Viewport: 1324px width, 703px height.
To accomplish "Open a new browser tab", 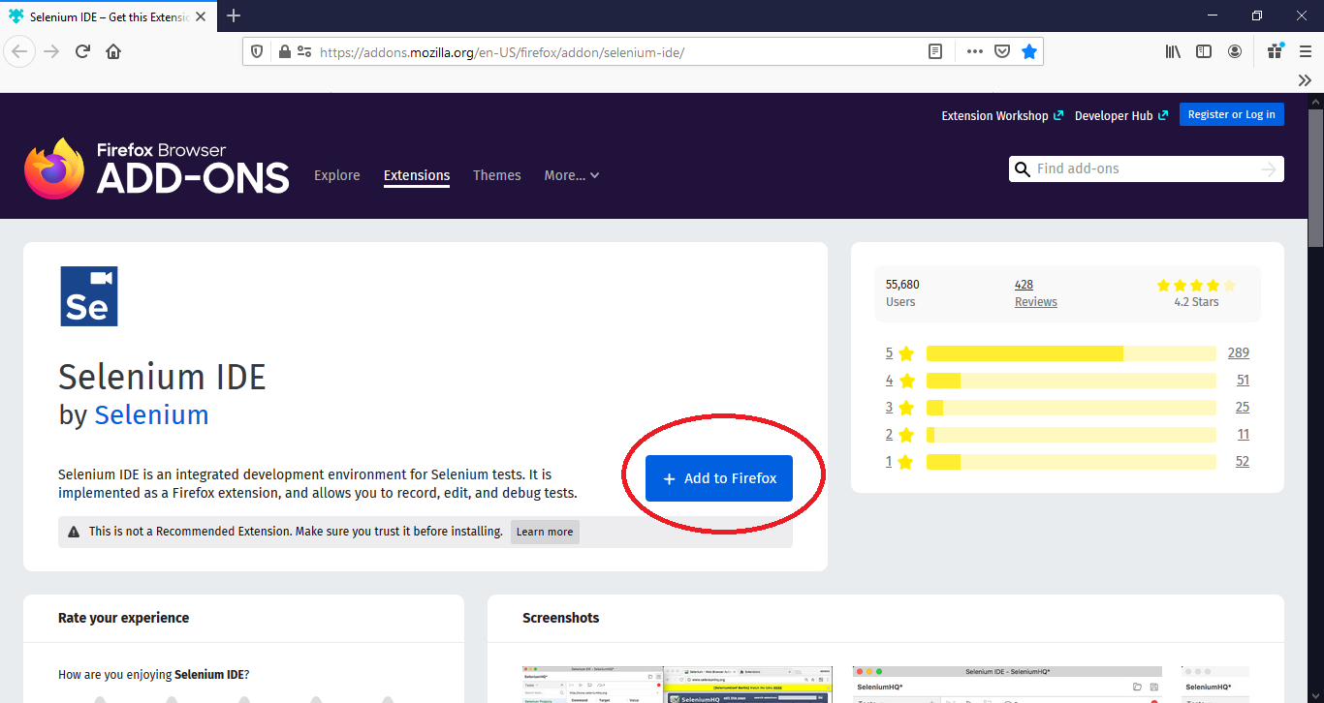I will (234, 15).
